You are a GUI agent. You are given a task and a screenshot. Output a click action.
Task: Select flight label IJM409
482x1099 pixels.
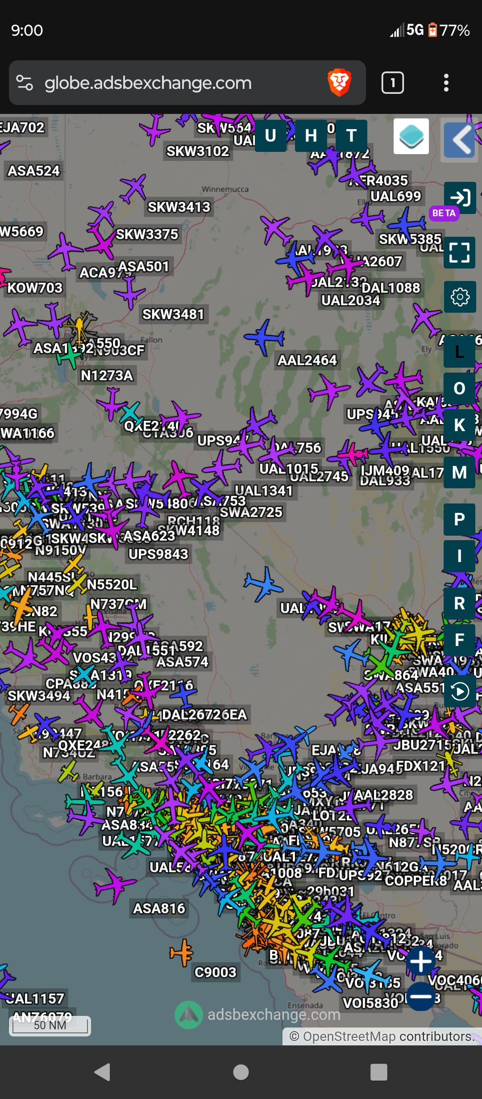pos(385,470)
